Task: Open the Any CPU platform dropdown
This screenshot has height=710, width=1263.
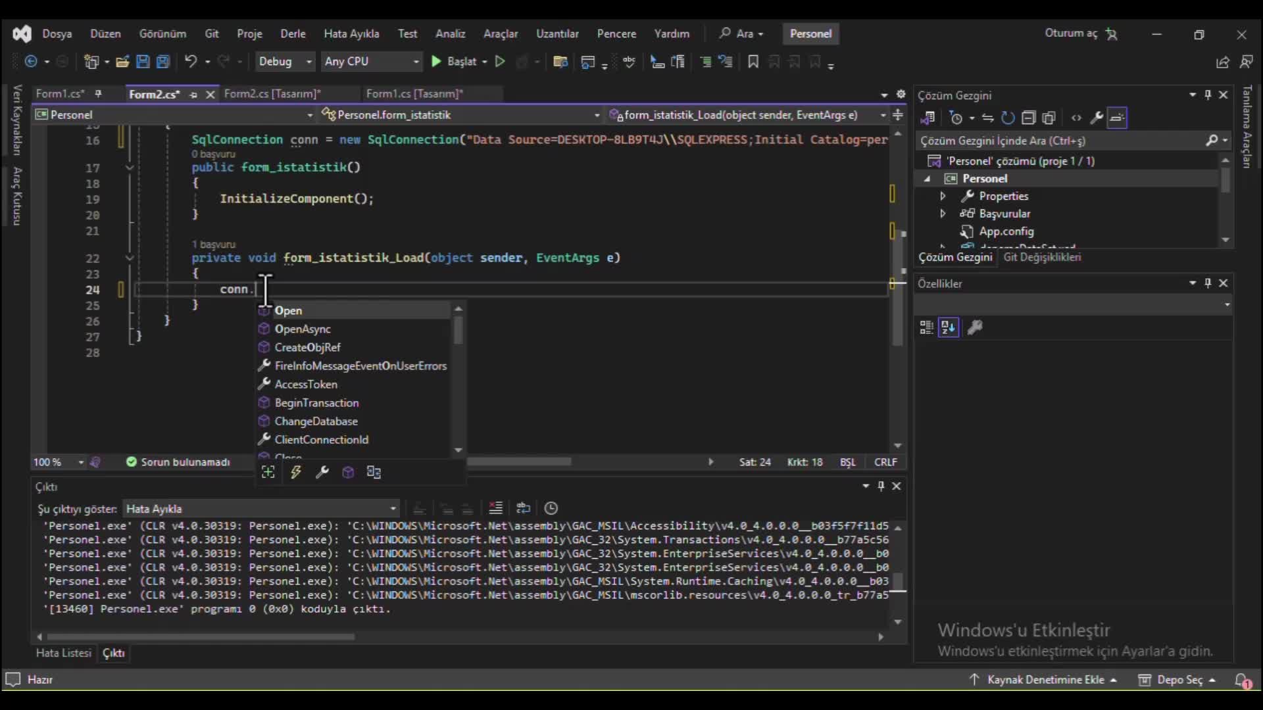Action: [372, 62]
